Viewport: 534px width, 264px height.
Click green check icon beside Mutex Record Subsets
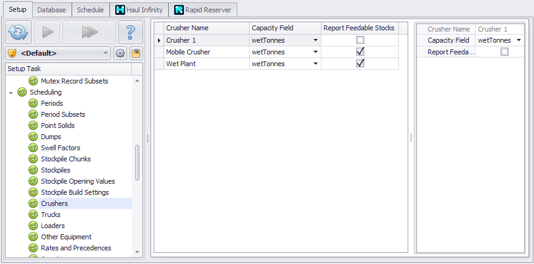tap(33, 81)
